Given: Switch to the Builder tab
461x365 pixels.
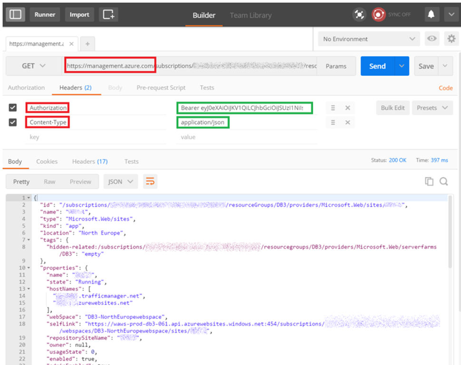Looking at the screenshot, I should (204, 15).
